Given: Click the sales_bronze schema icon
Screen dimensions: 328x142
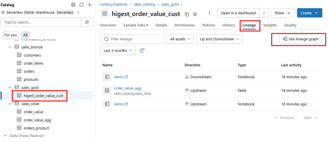Looking at the screenshot, I should 16,47.
